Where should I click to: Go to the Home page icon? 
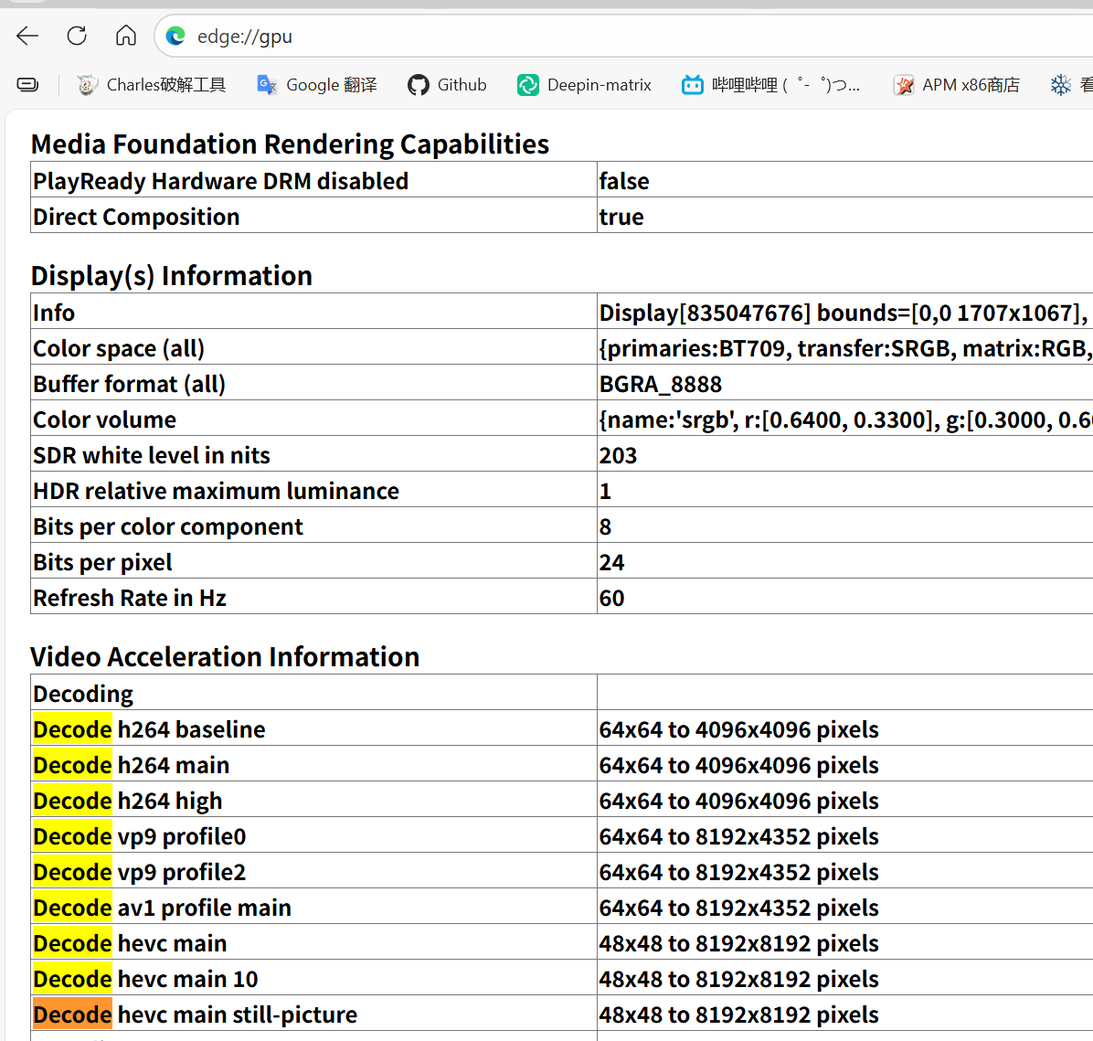[x=126, y=36]
